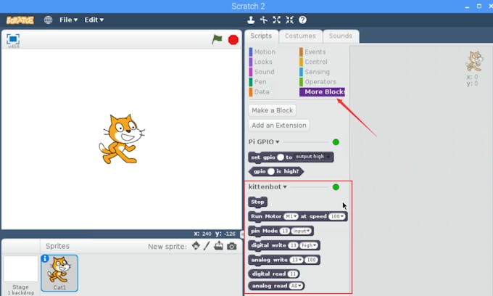The height and width of the screenshot is (296, 493).
Task: Open the language globe menu
Action: (x=48, y=20)
